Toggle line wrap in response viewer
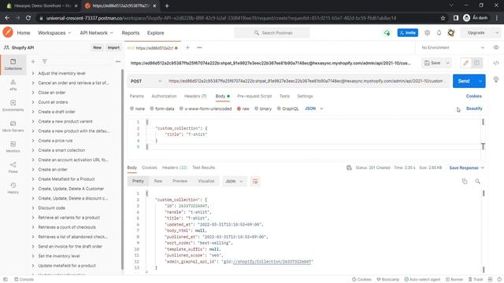Screen dimensions: 504x283 click(255, 182)
